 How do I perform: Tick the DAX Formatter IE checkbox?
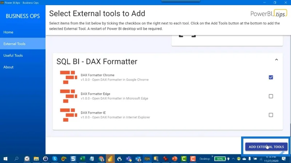tap(271, 115)
